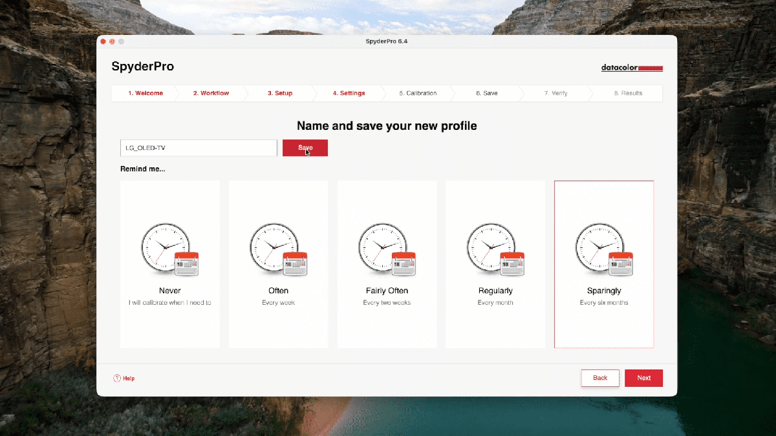Click the Next button

click(x=643, y=378)
